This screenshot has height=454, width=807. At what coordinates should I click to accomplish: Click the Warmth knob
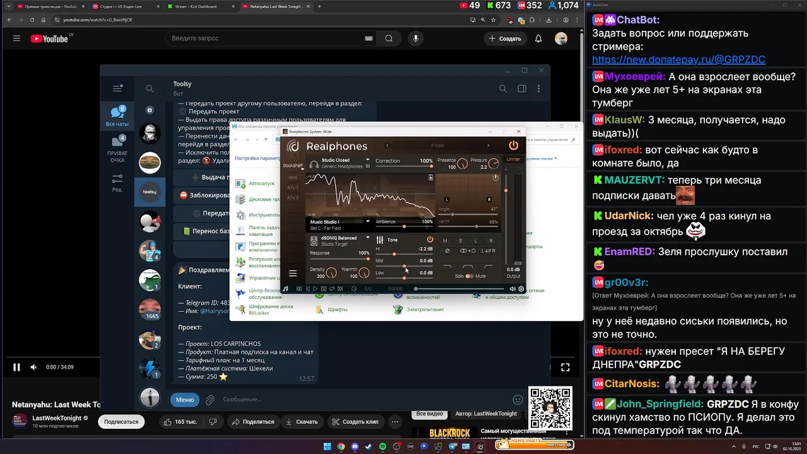click(x=364, y=272)
